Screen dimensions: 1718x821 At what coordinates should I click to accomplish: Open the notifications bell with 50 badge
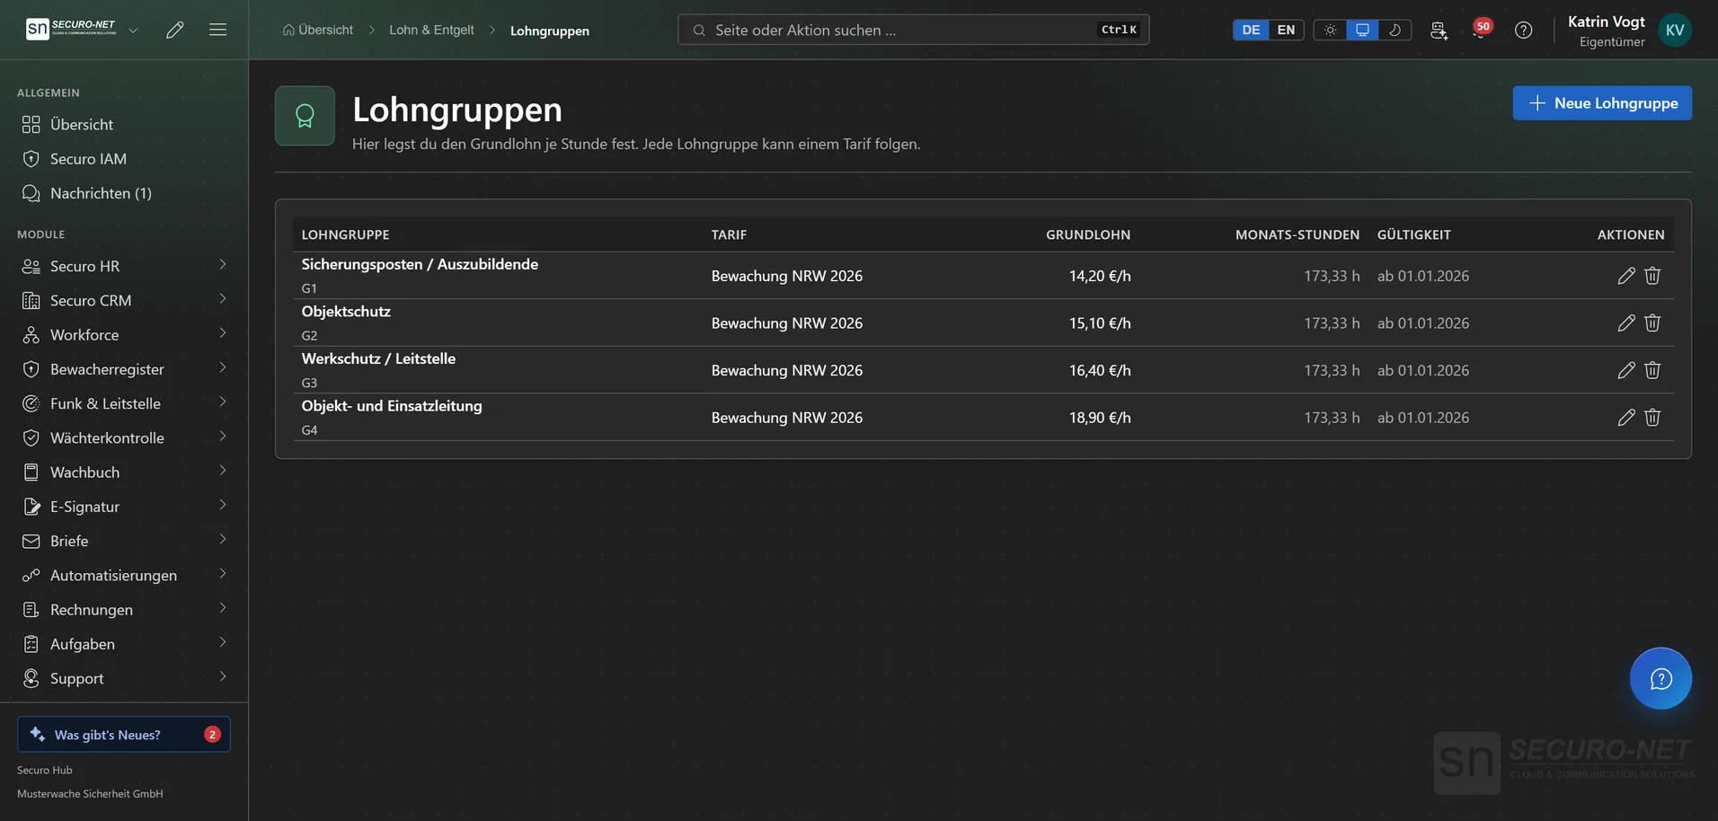tap(1480, 30)
